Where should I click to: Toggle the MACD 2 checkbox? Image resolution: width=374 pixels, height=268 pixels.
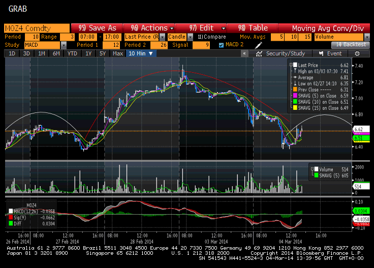click(222, 45)
